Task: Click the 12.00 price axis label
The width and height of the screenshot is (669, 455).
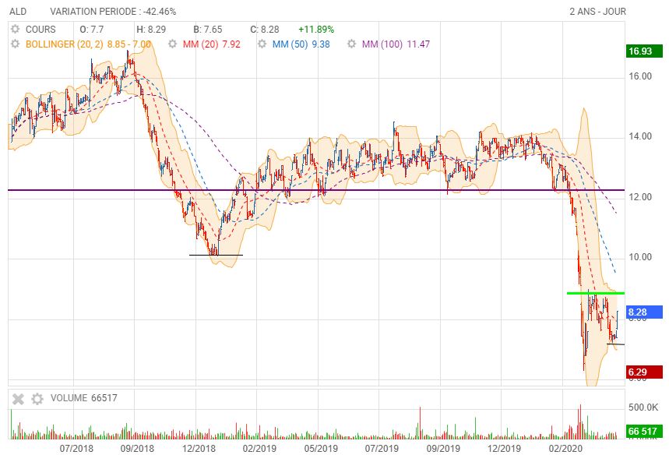Action: coord(640,197)
